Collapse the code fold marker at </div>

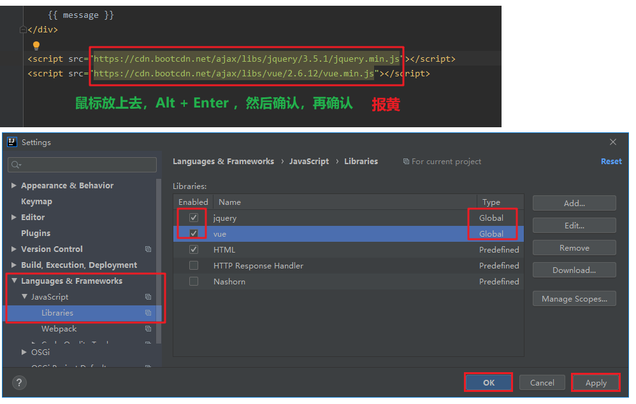pos(23,29)
